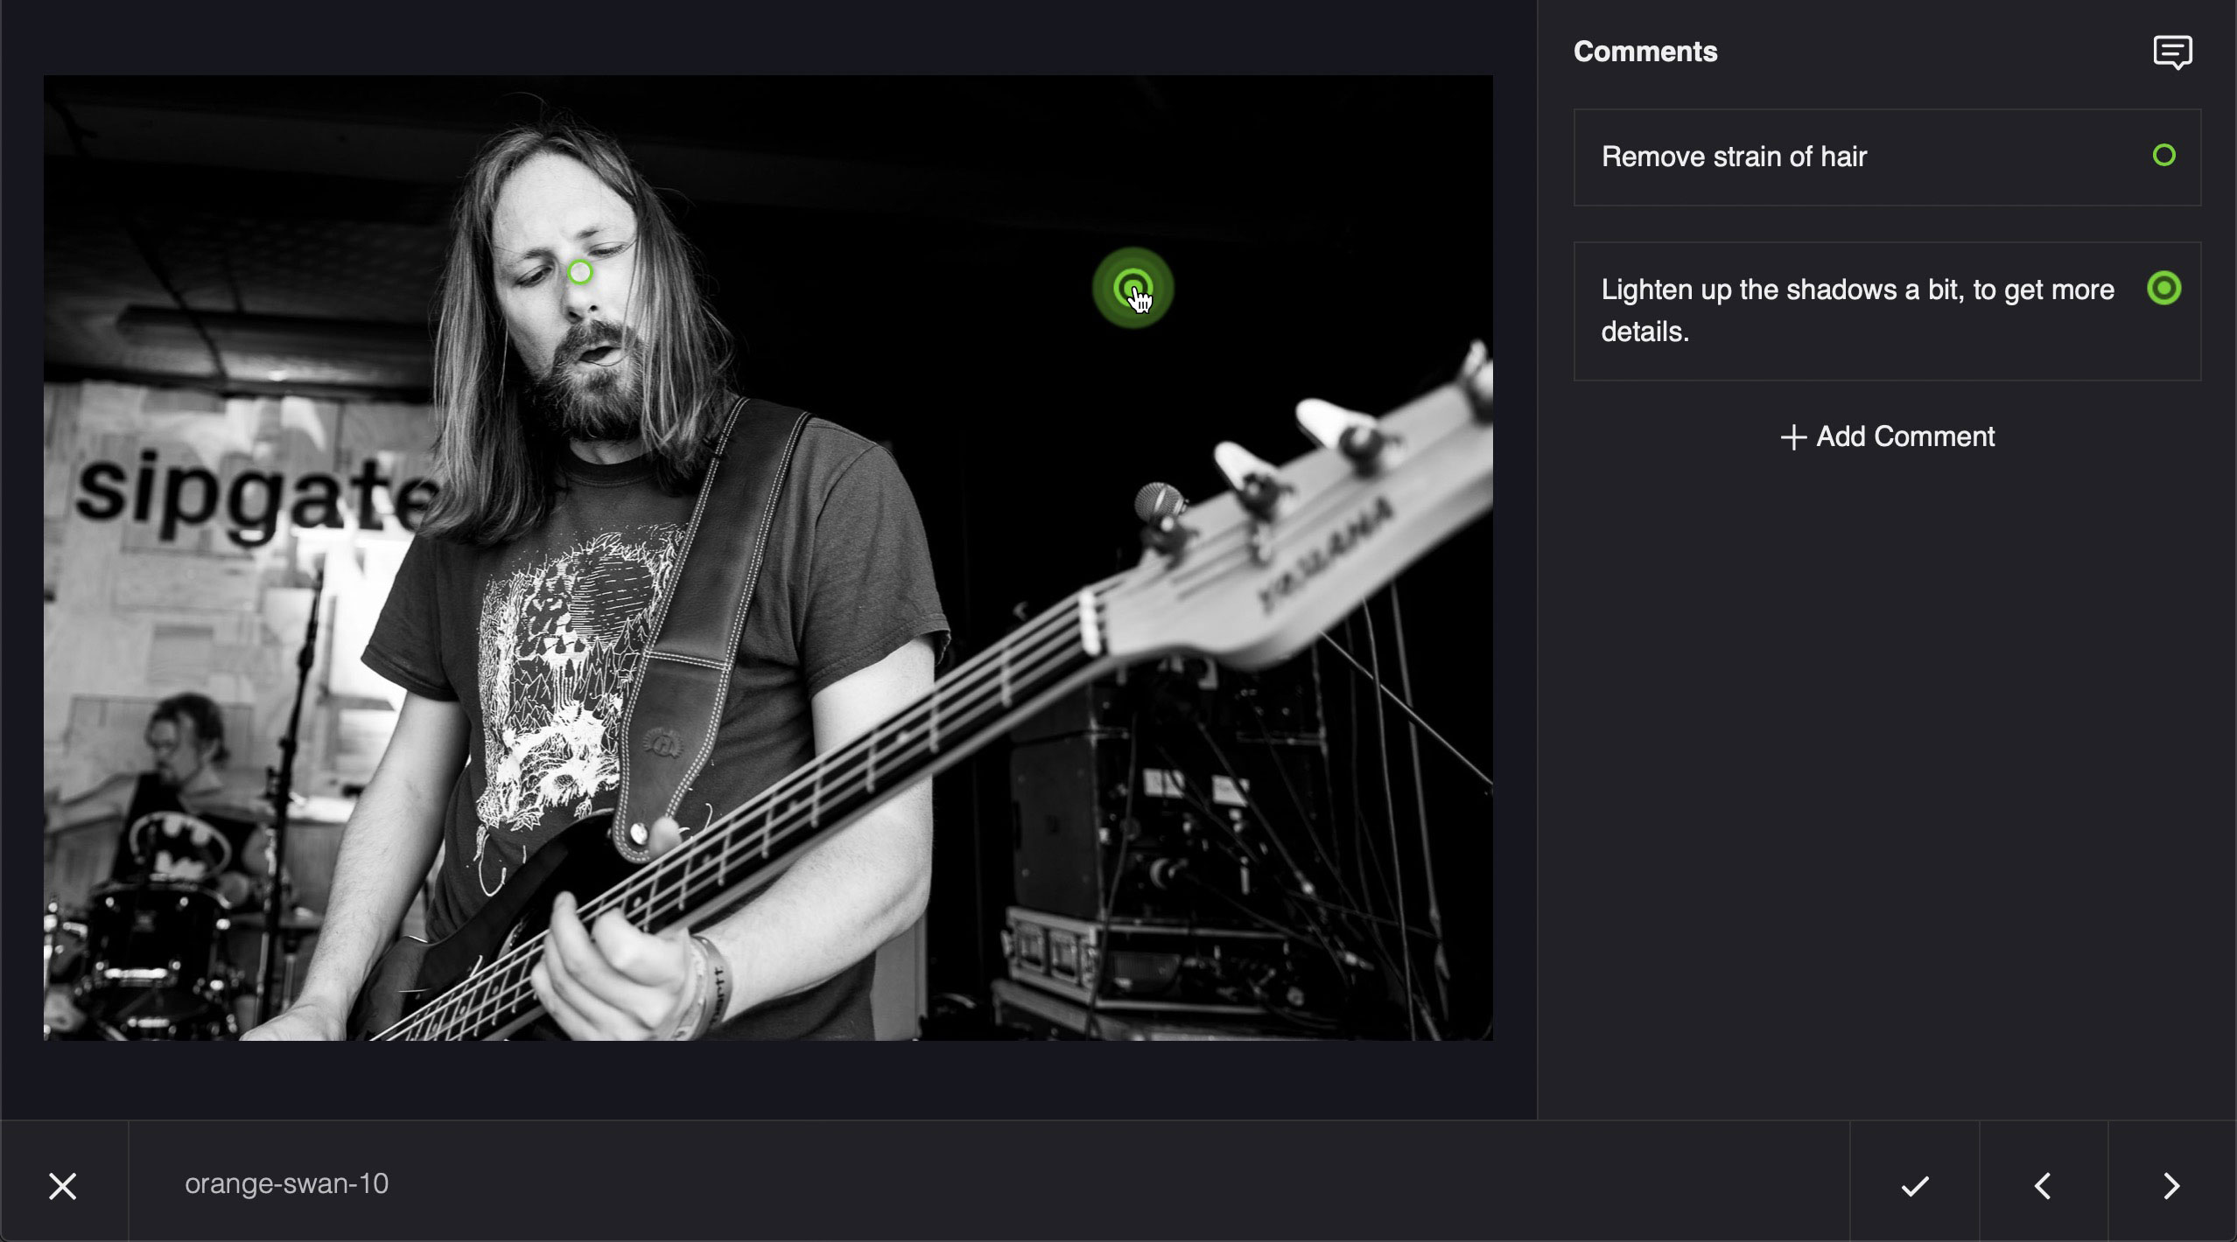Click the orange-swan-10 file name label
The height and width of the screenshot is (1242, 2237).
click(x=286, y=1183)
